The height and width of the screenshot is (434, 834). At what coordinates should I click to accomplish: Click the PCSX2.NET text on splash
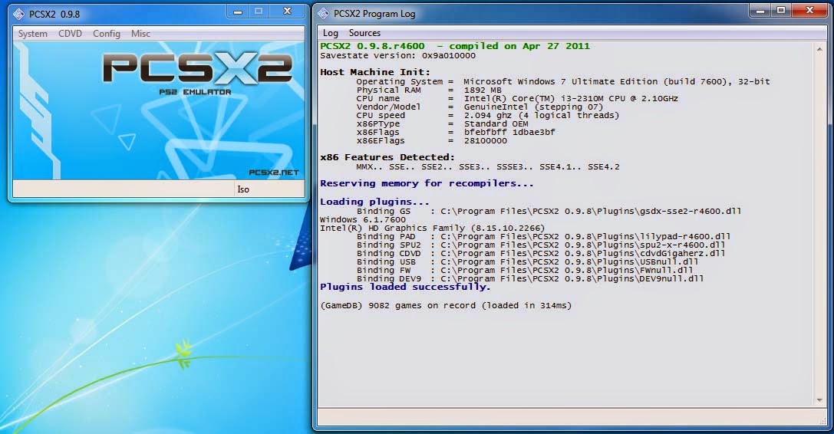[274, 173]
